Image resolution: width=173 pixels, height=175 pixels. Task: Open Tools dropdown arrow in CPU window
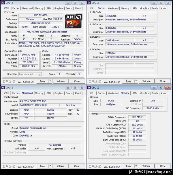[50, 81]
